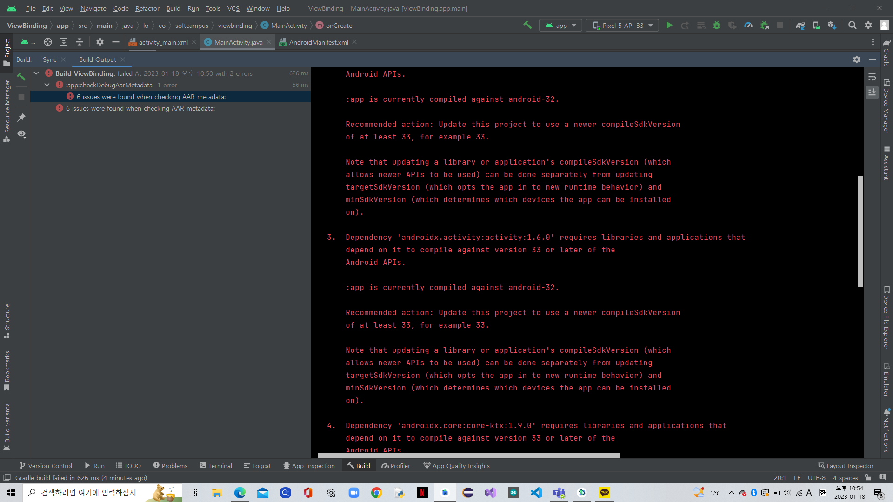This screenshot has width=893, height=502.
Task: Click UTF-8 encoding in status bar
Action: coord(816,478)
